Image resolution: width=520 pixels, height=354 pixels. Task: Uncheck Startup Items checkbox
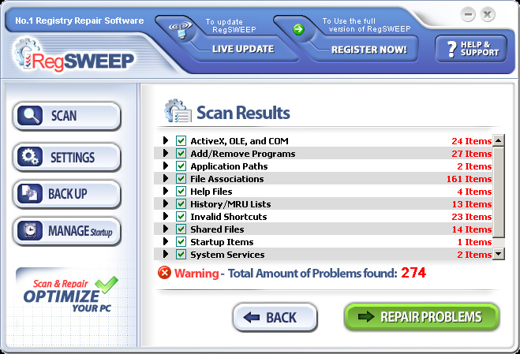point(181,241)
